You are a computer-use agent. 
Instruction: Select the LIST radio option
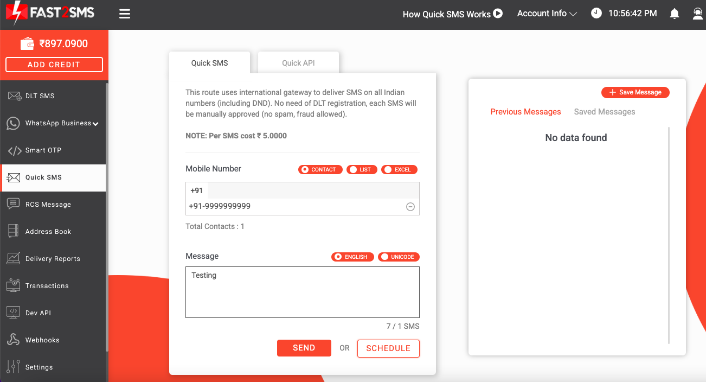362,170
